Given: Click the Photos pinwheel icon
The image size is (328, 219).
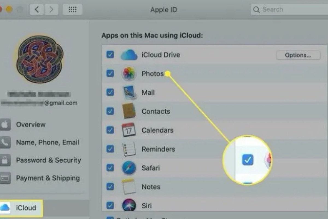Looking at the screenshot, I should pyautogui.click(x=129, y=74).
